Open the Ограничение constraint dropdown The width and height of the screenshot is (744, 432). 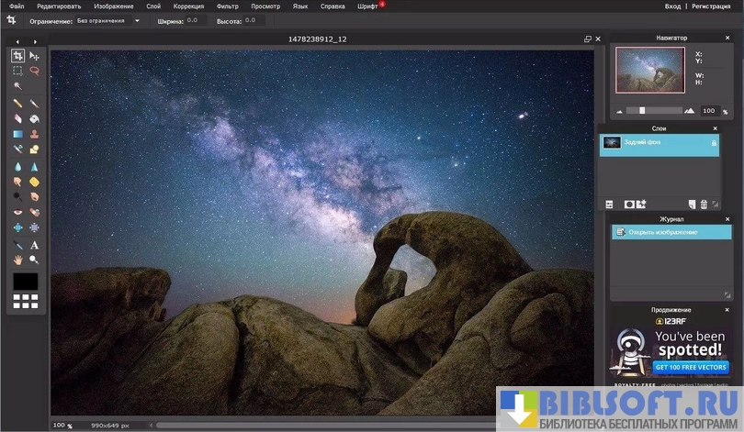[109, 20]
